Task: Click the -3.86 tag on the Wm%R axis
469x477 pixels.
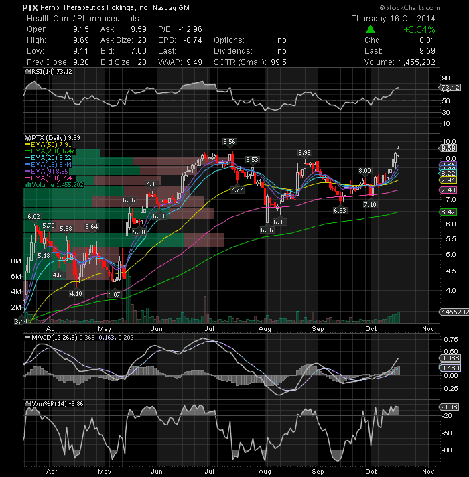Action: (x=449, y=407)
